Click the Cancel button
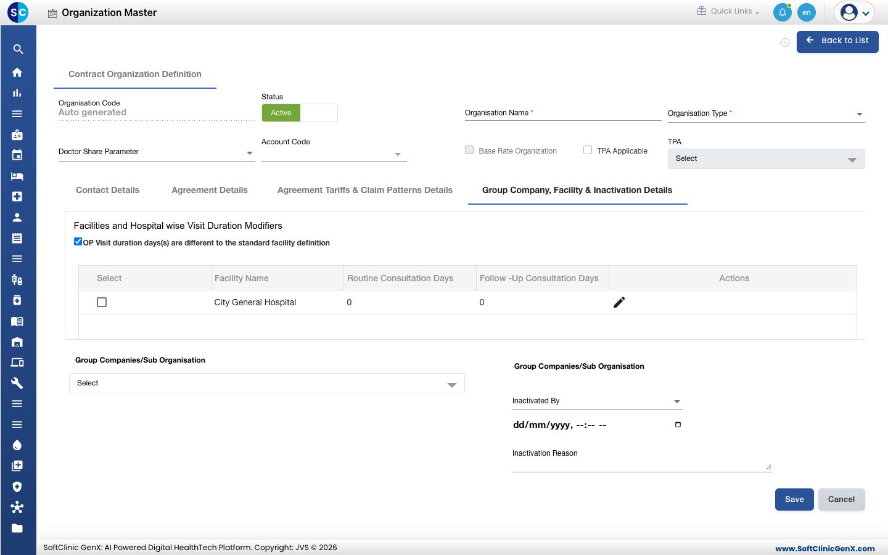The width and height of the screenshot is (888, 555). [841, 499]
